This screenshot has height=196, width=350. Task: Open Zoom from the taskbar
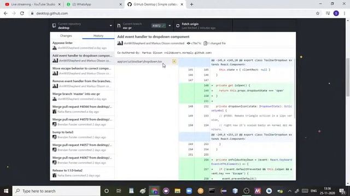[189, 191]
